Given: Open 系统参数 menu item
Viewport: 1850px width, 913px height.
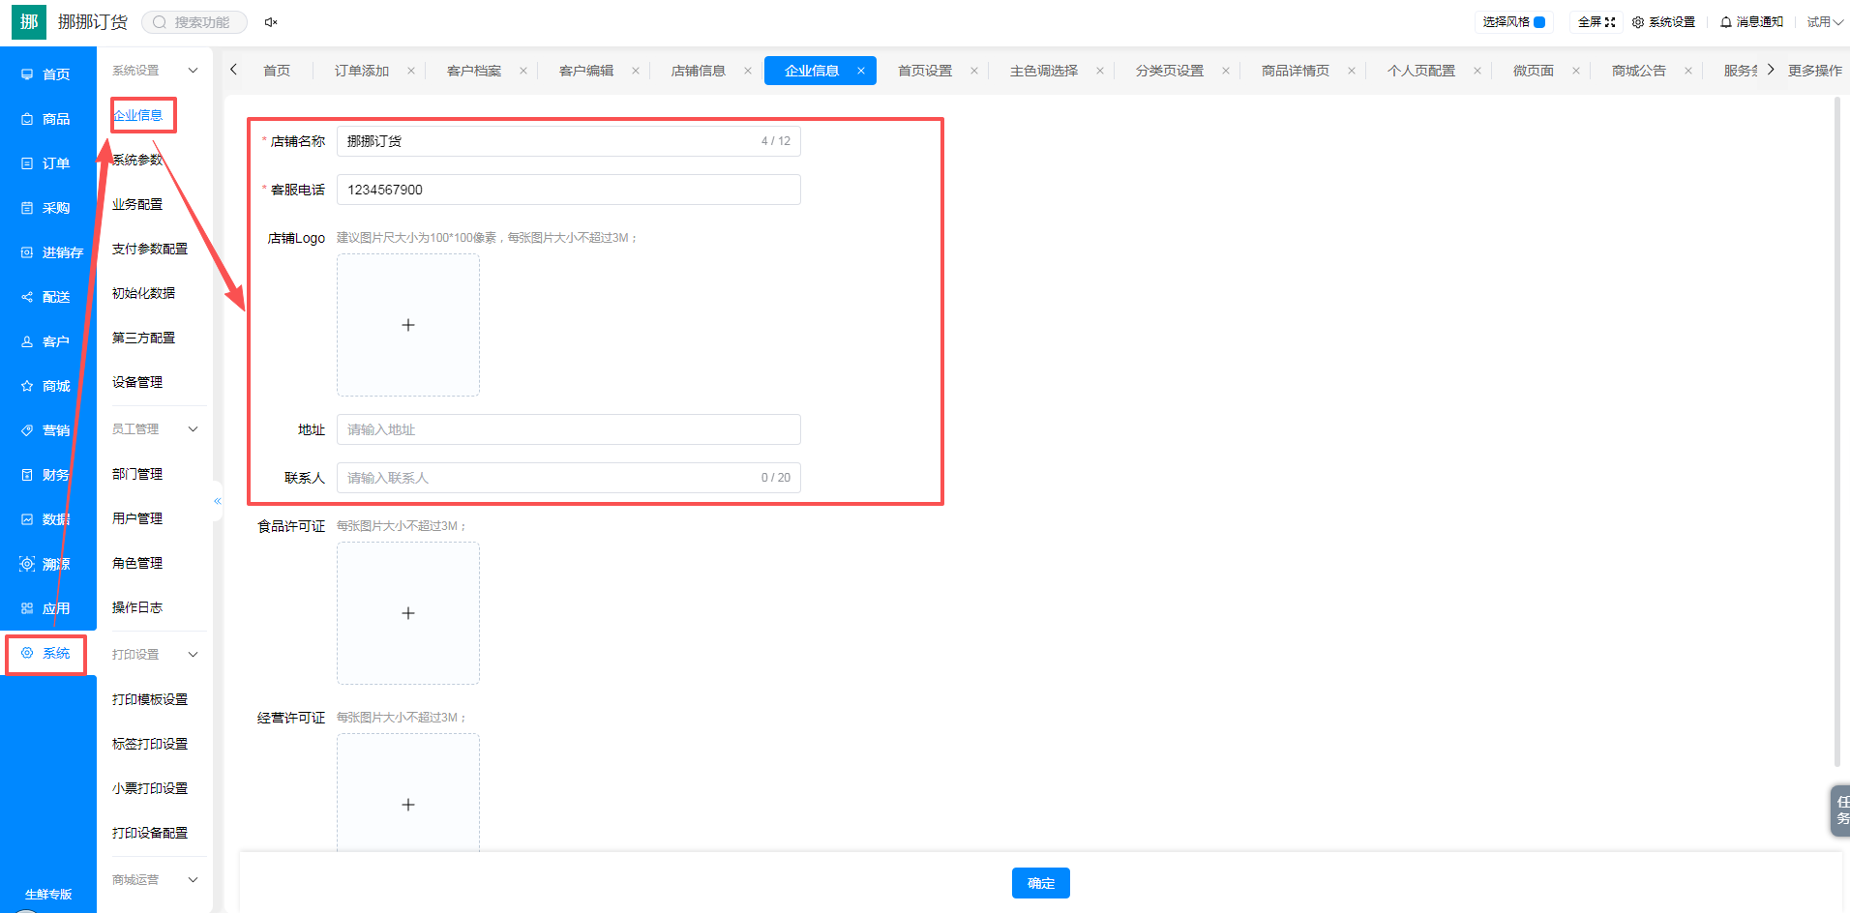Looking at the screenshot, I should pyautogui.click(x=137, y=160).
